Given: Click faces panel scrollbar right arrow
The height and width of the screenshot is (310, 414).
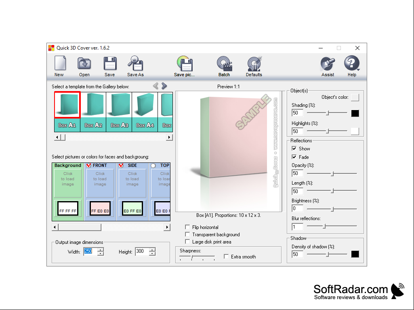Looking at the screenshot, I should click(167, 227).
